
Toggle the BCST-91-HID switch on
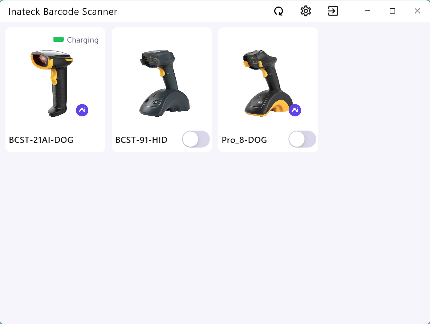coord(196,139)
